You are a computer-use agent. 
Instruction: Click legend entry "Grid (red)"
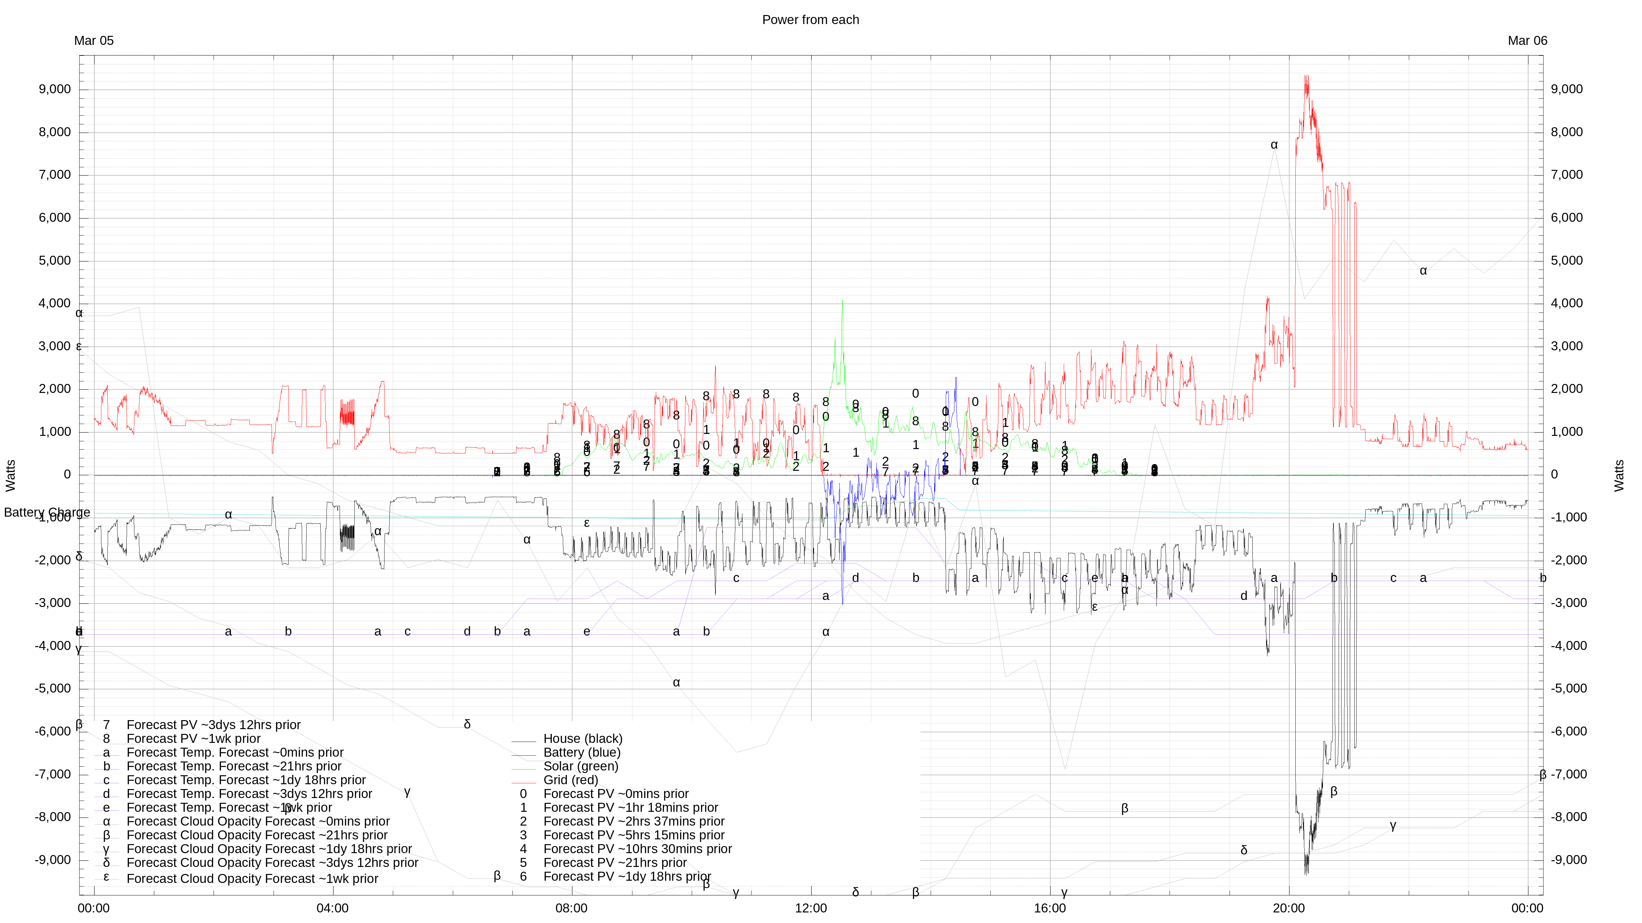point(571,780)
